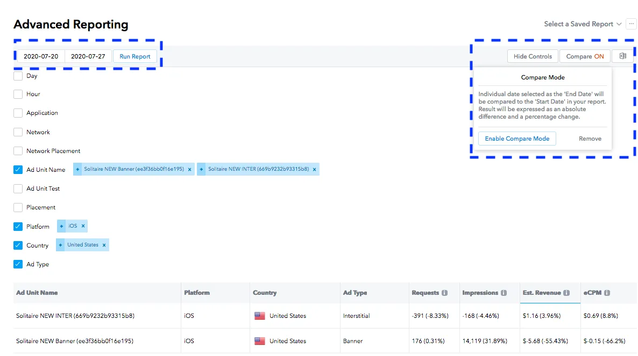
Task: Click the start date field 2020-07-20
Action: [x=41, y=56]
